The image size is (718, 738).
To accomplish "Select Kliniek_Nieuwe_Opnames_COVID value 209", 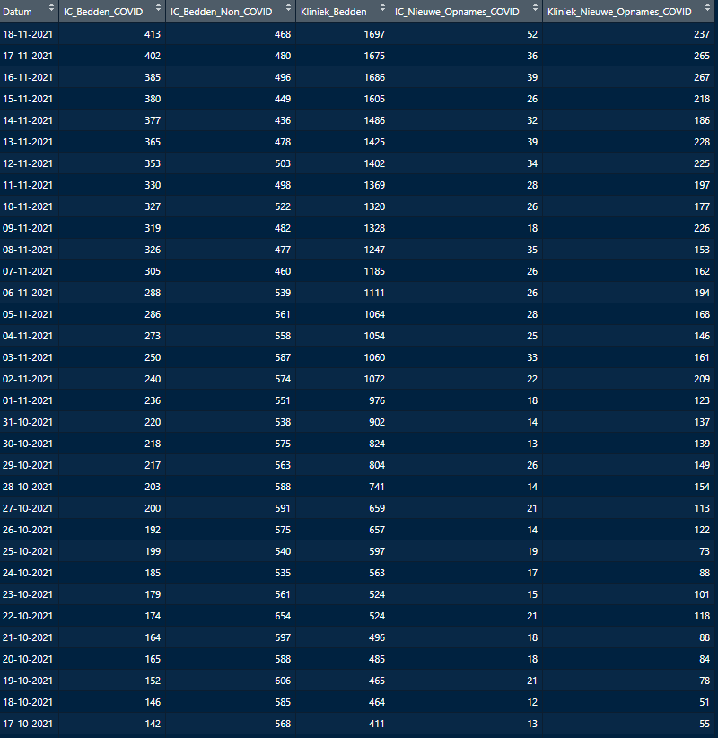I will point(702,380).
